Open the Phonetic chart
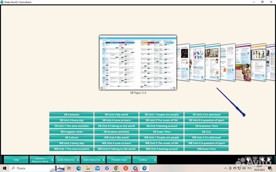 pos(119,160)
